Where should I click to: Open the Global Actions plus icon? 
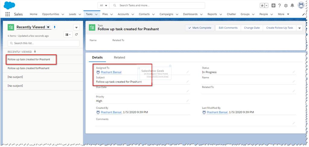click(273, 5)
